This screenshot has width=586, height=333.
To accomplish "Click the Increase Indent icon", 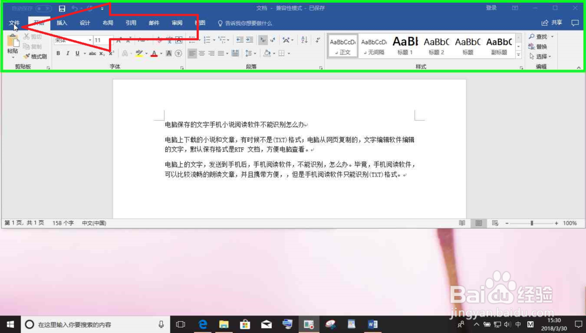I will pyautogui.click(x=250, y=40).
